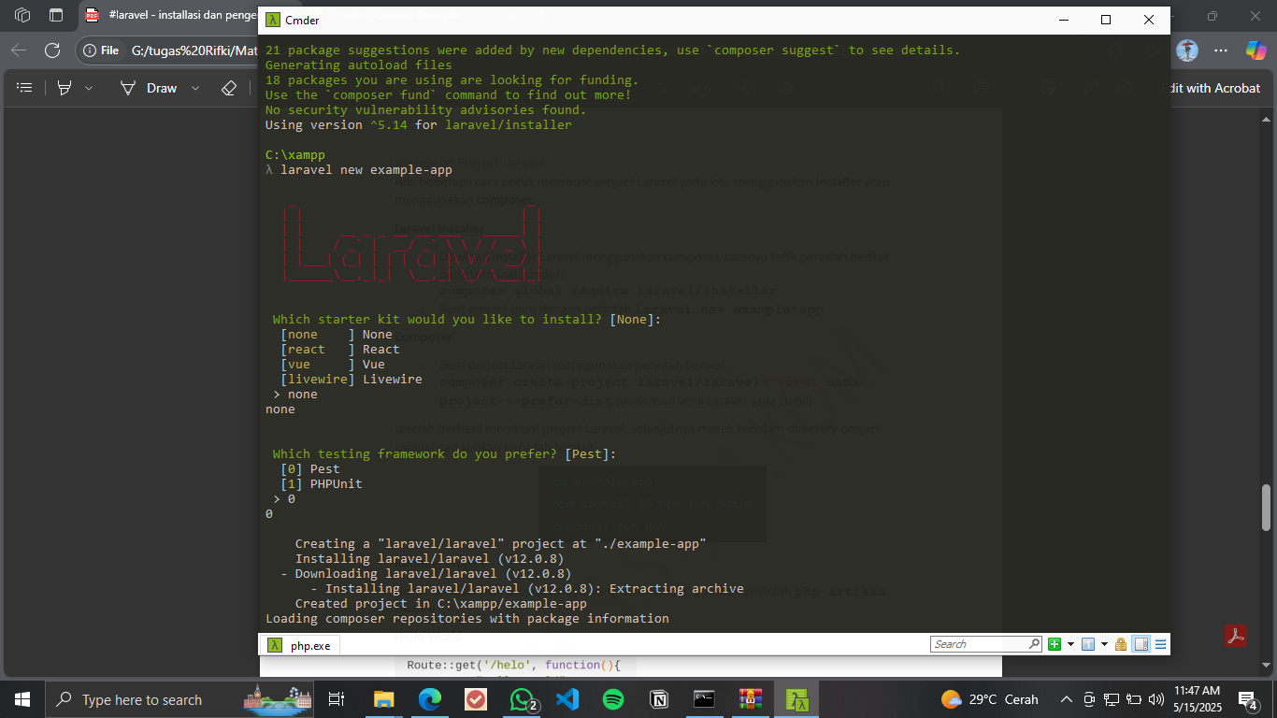Open the browser settings menu with three dots
This screenshot has width=1277, height=718.
(1221, 51)
